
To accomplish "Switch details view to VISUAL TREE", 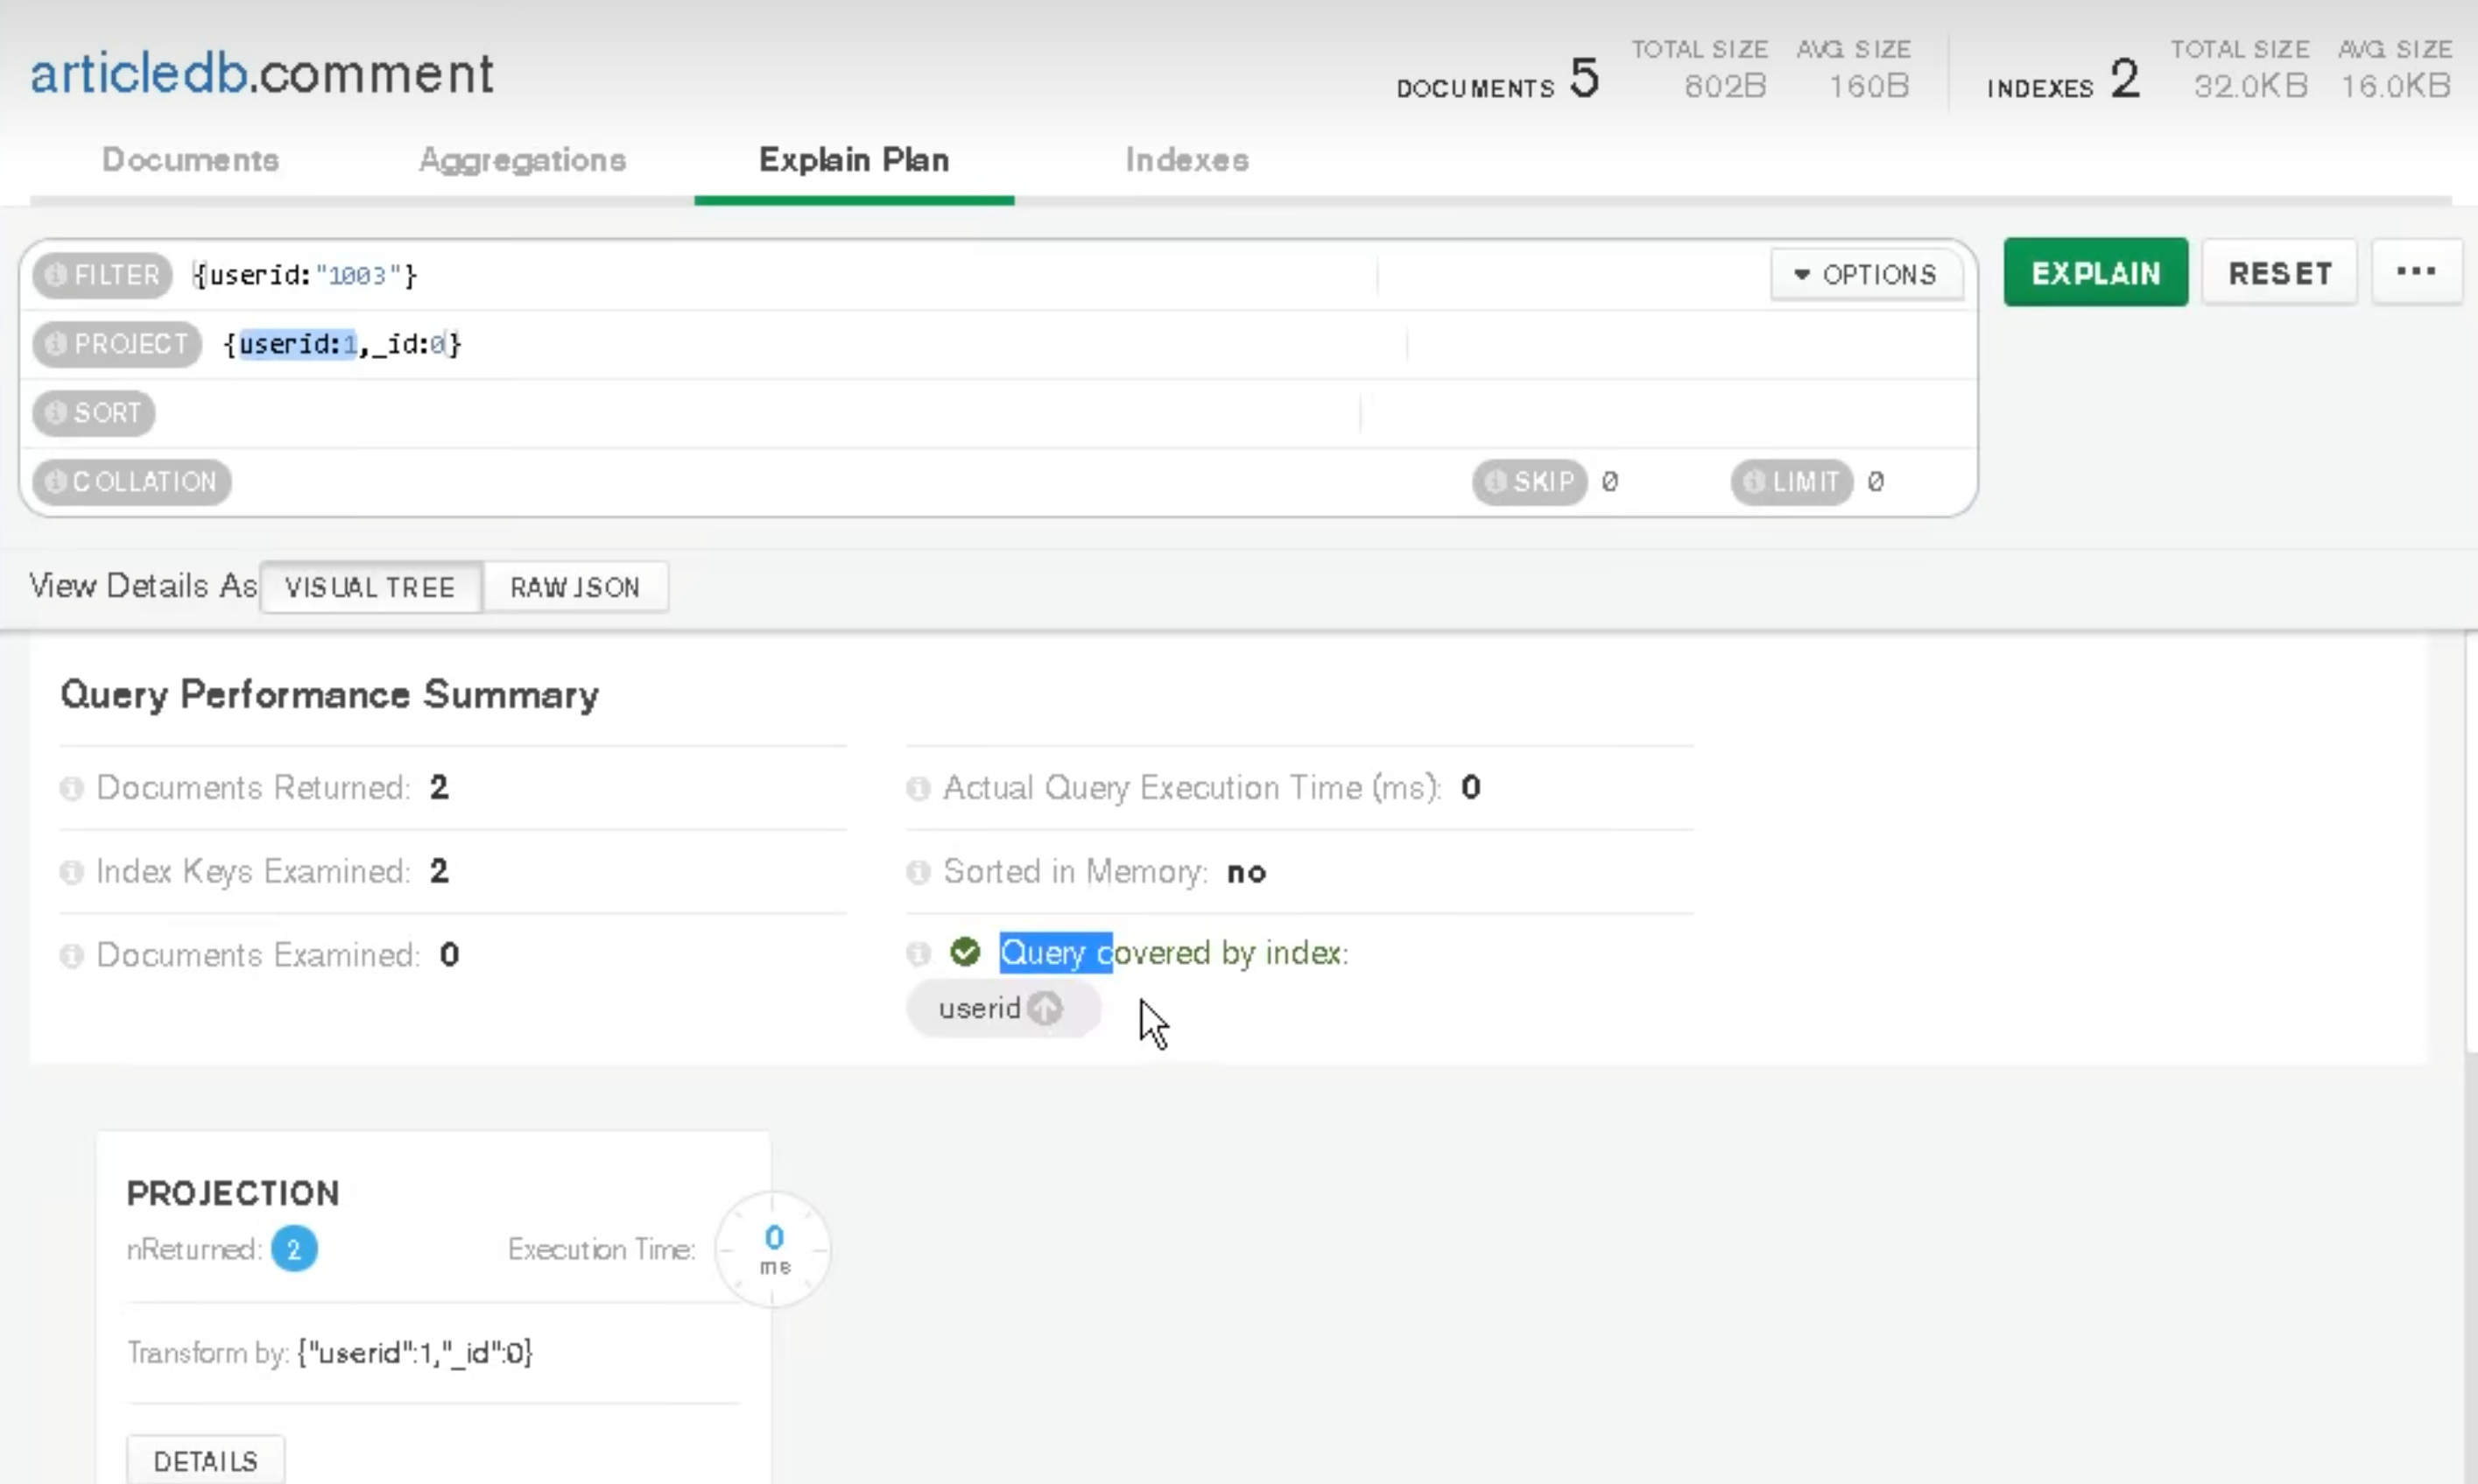I will pos(370,587).
